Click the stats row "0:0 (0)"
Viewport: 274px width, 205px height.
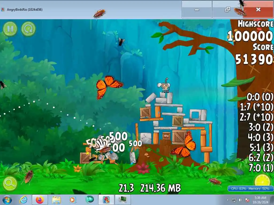260,97
